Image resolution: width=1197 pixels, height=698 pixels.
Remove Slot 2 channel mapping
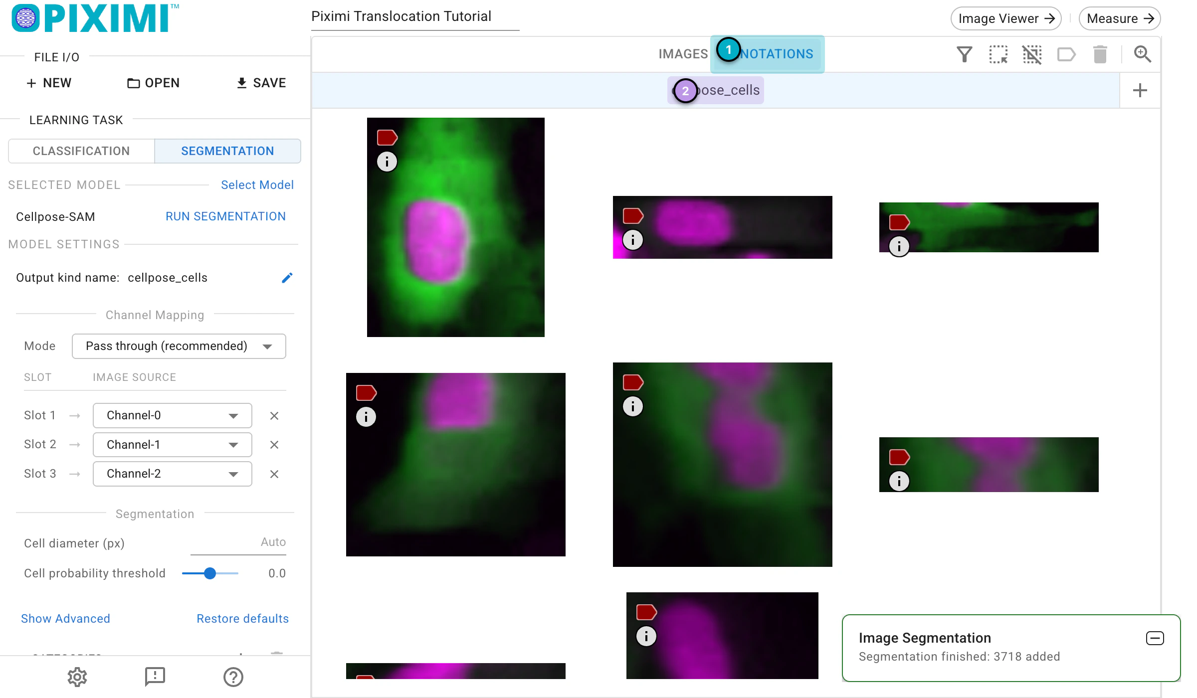tap(274, 445)
